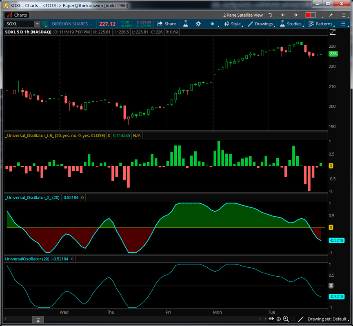The image size is (353, 326).
Task: Open the Patterns menu
Action: pyautogui.click(x=321, y=24)
